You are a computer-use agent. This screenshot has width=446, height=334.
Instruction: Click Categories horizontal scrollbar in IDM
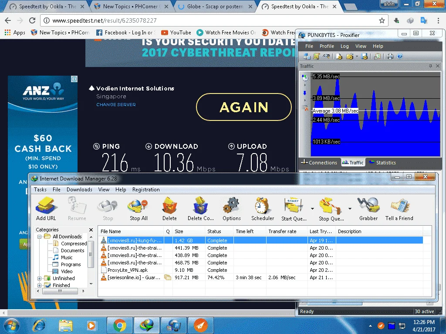click(60, 291)
